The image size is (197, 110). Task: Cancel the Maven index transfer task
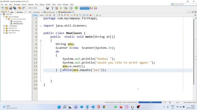click(165, 102)
